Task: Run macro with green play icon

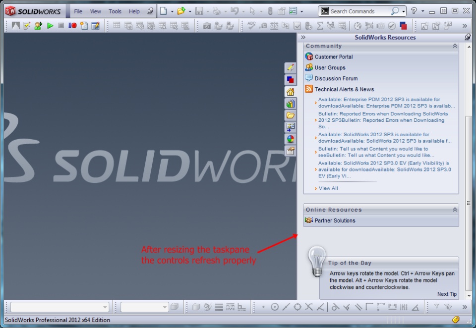Action: [50, 26]
